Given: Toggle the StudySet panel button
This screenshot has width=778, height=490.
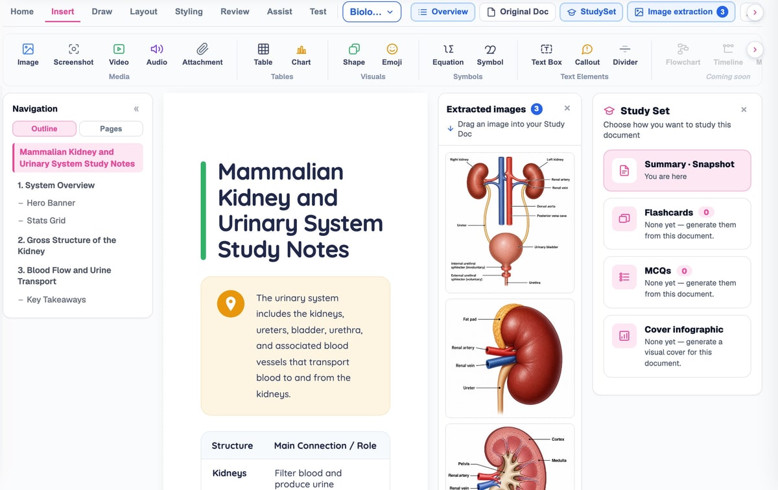Looking at the screenshot, I should (x=592, y=12).
